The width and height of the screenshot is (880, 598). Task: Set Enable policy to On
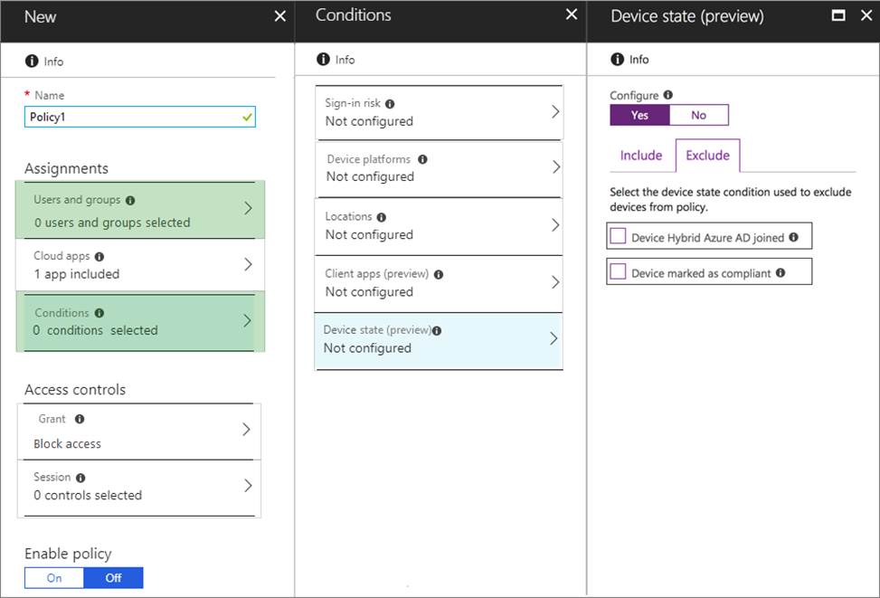pos(54,577)
